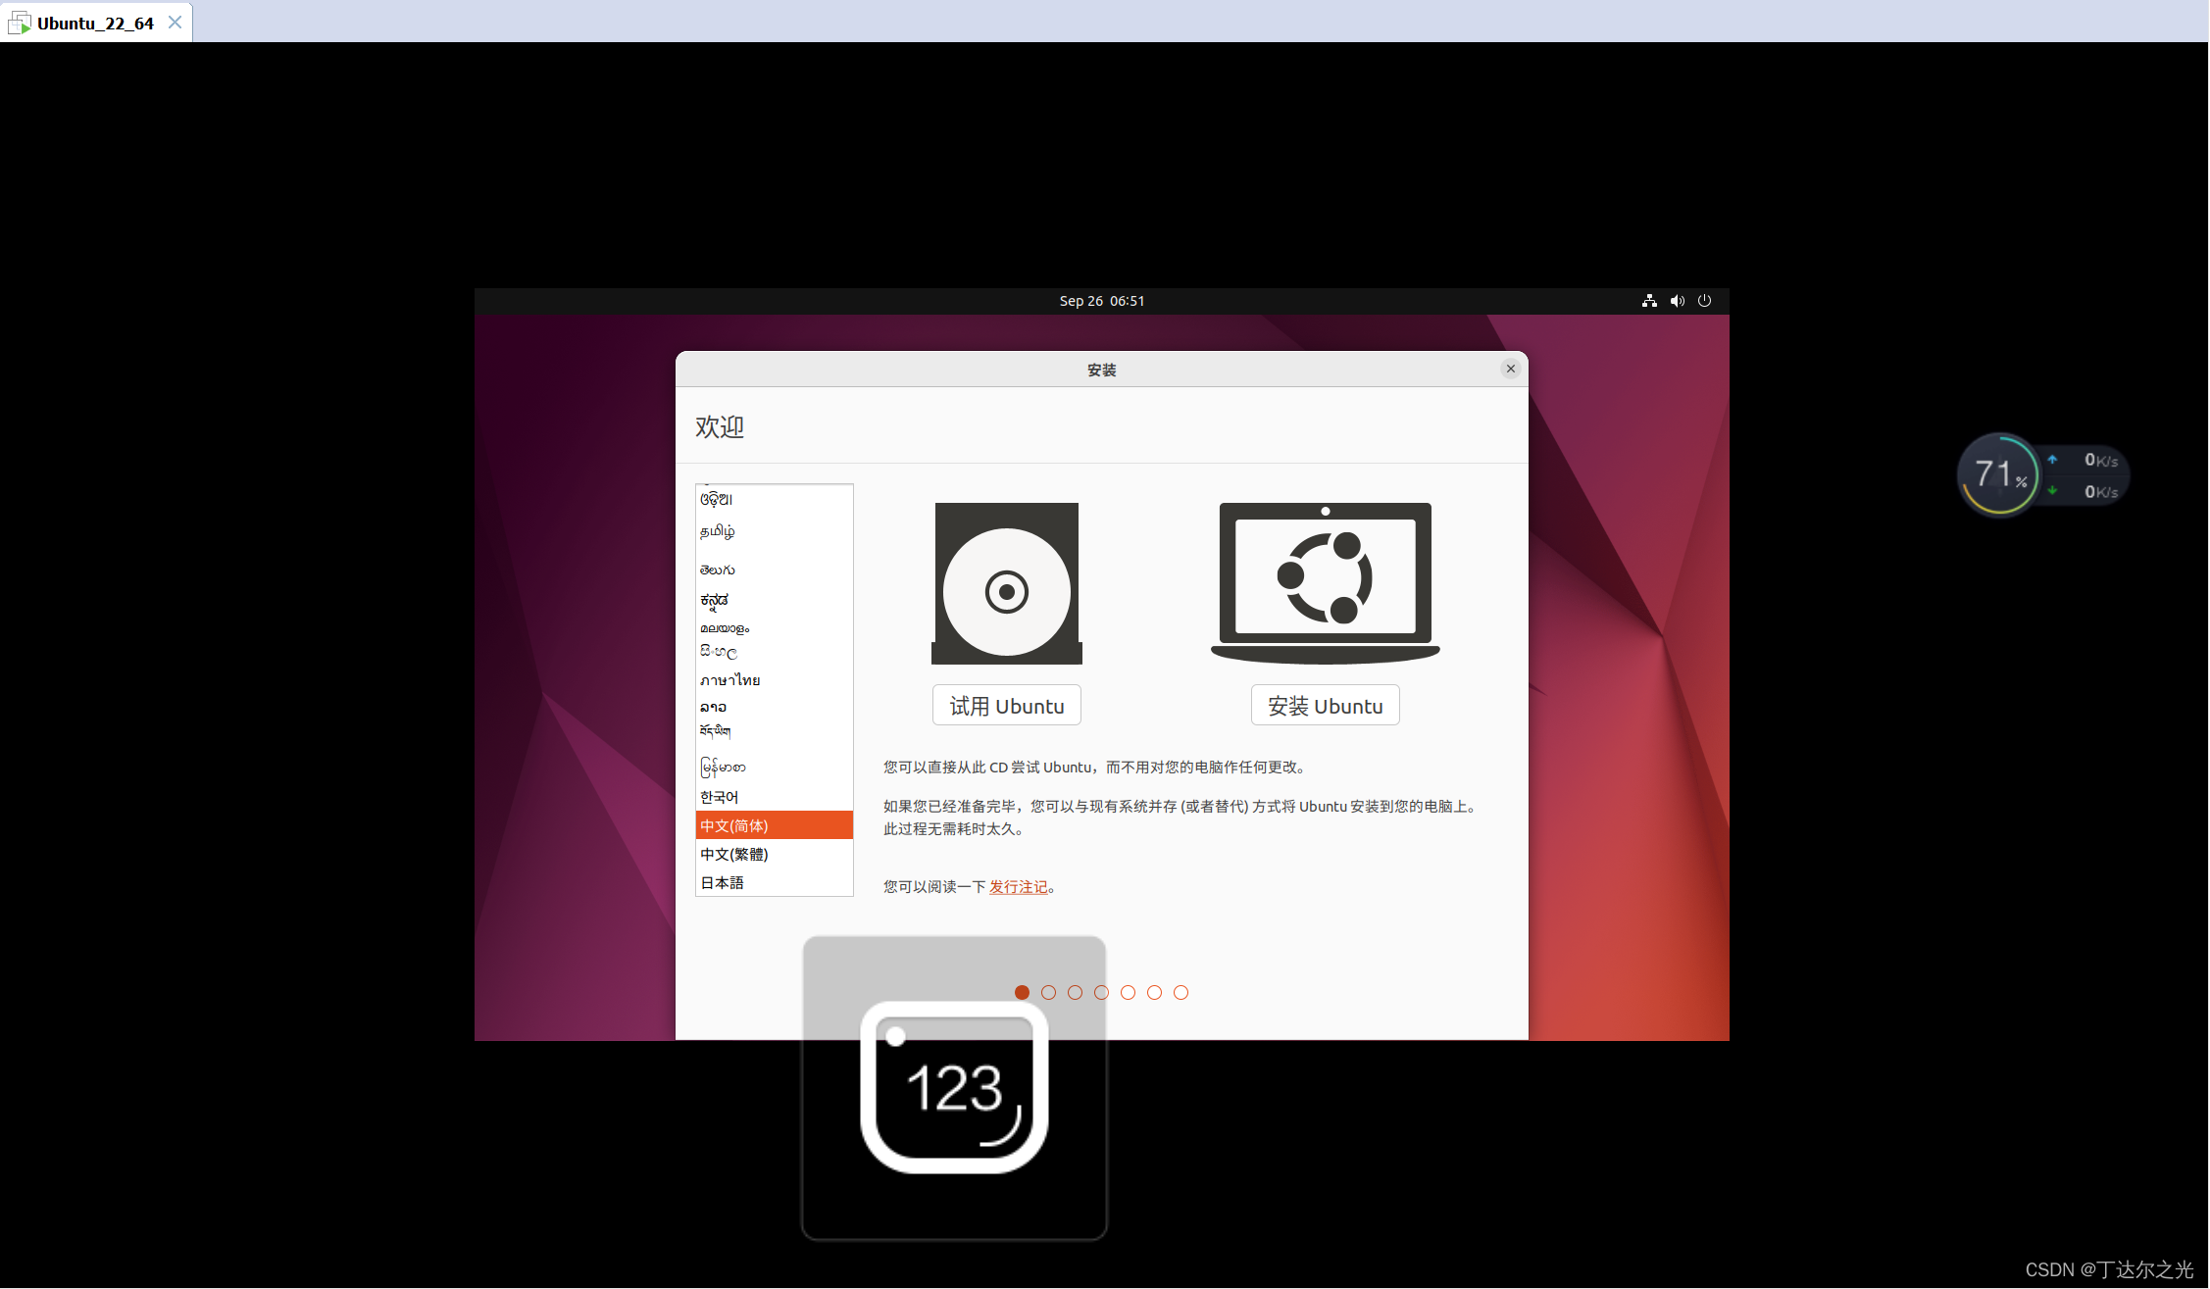This screenshot has width=2210, height=1289.
Task: Select ଓଡ଼ିଆ in the language list
Action: (x=774, y=499)
